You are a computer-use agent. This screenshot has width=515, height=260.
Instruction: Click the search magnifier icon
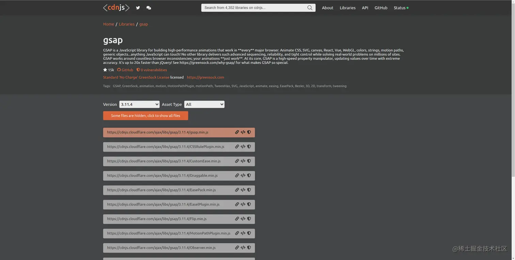coord(310,8)
